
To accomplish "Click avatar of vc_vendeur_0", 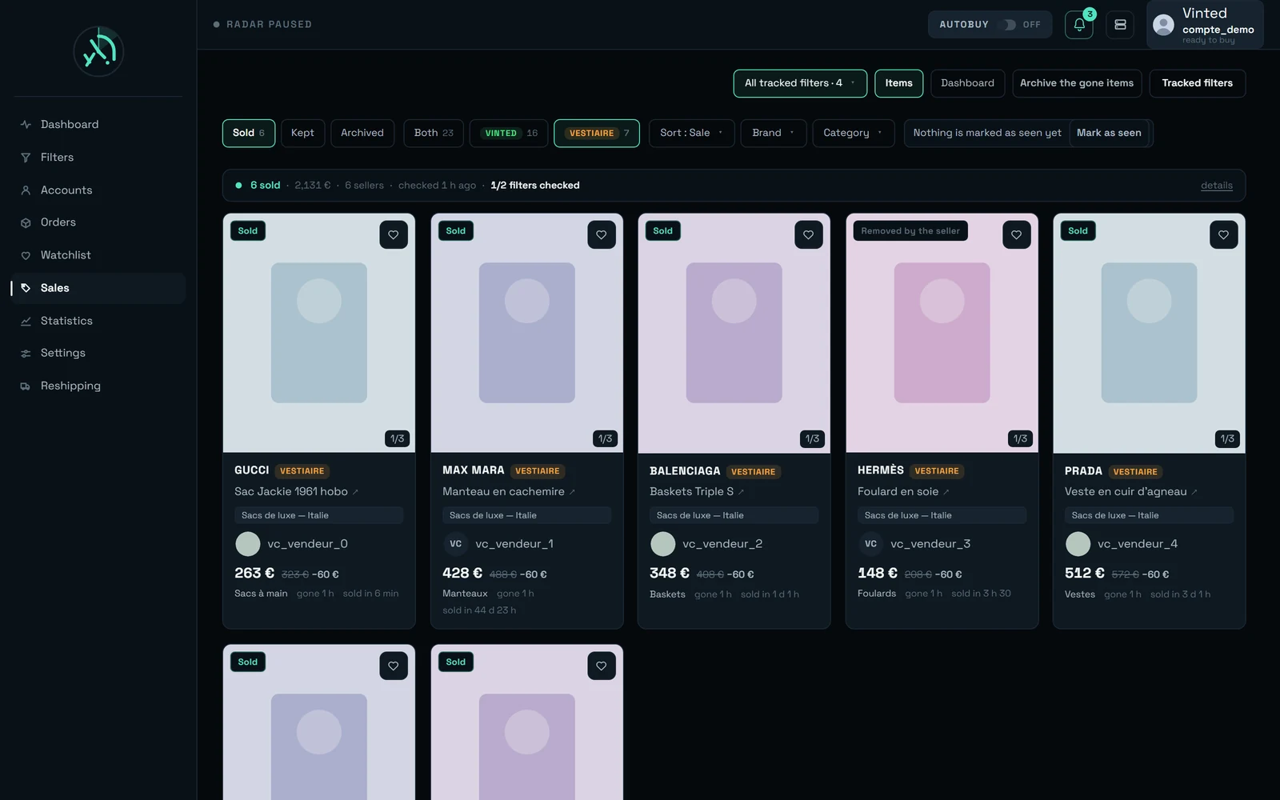I will 248,544.
